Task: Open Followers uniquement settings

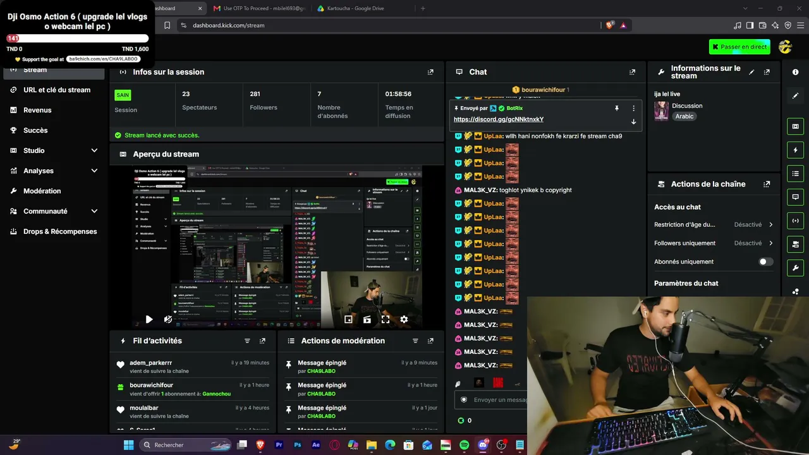Action: coord(714,243)
